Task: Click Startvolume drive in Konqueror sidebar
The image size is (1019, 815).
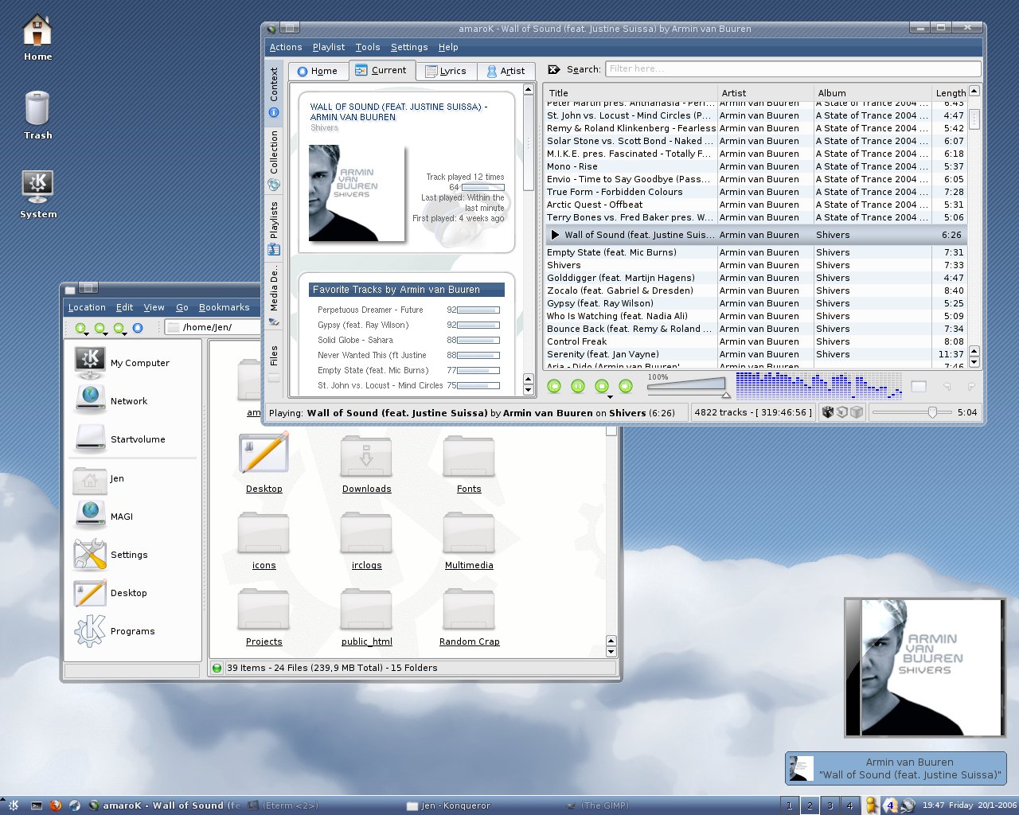Action: pos(120,439)
